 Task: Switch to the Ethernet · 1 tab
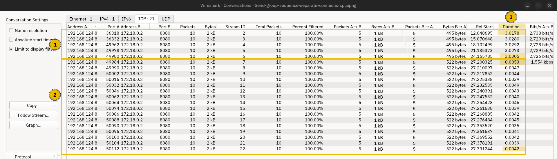pos(81,19)
